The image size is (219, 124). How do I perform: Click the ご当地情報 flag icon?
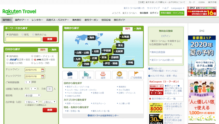point(136,75)
